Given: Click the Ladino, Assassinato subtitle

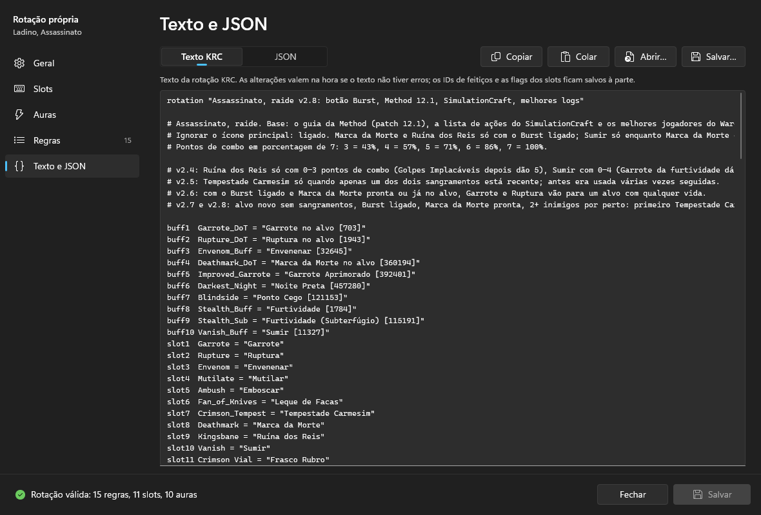Looking at the screenshot, I should 47,32.
